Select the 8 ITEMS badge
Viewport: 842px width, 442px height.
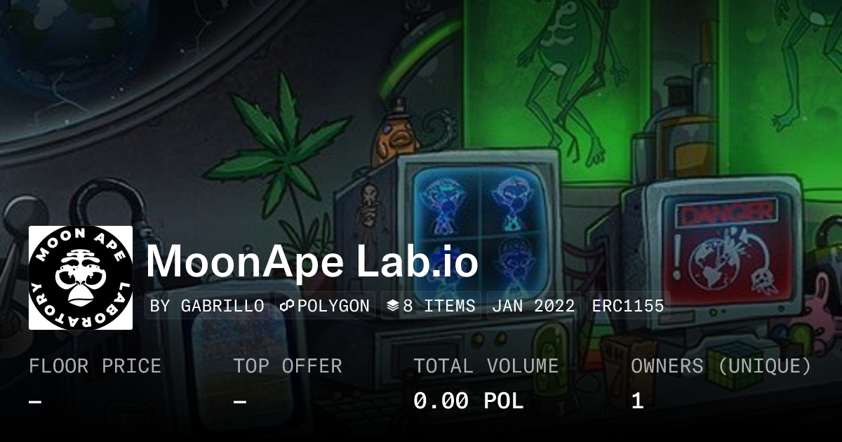click(x=431, y=306)
